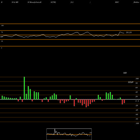
Task: Click the RSI value 58.18 label
Action: coord(129,32)
